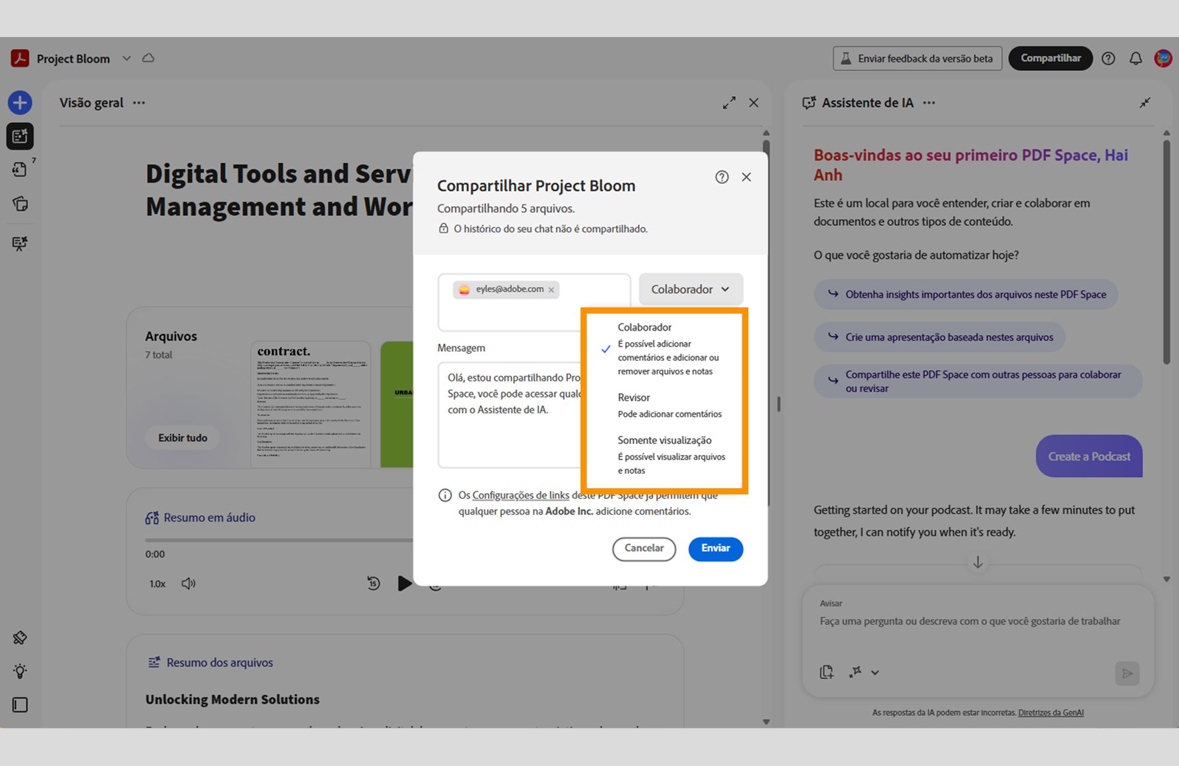The image size is (1179, 766).
Task: Open the 1.0x playback speed selector
Action: click(x=157, y=584)
